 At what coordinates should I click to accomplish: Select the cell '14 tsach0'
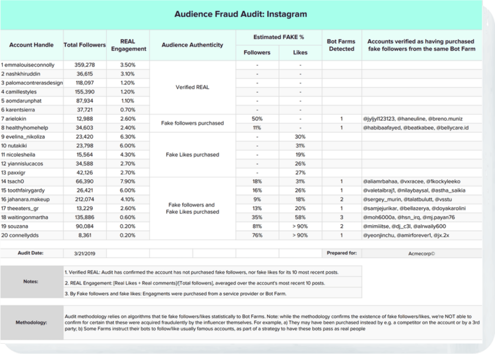point(31,182)
